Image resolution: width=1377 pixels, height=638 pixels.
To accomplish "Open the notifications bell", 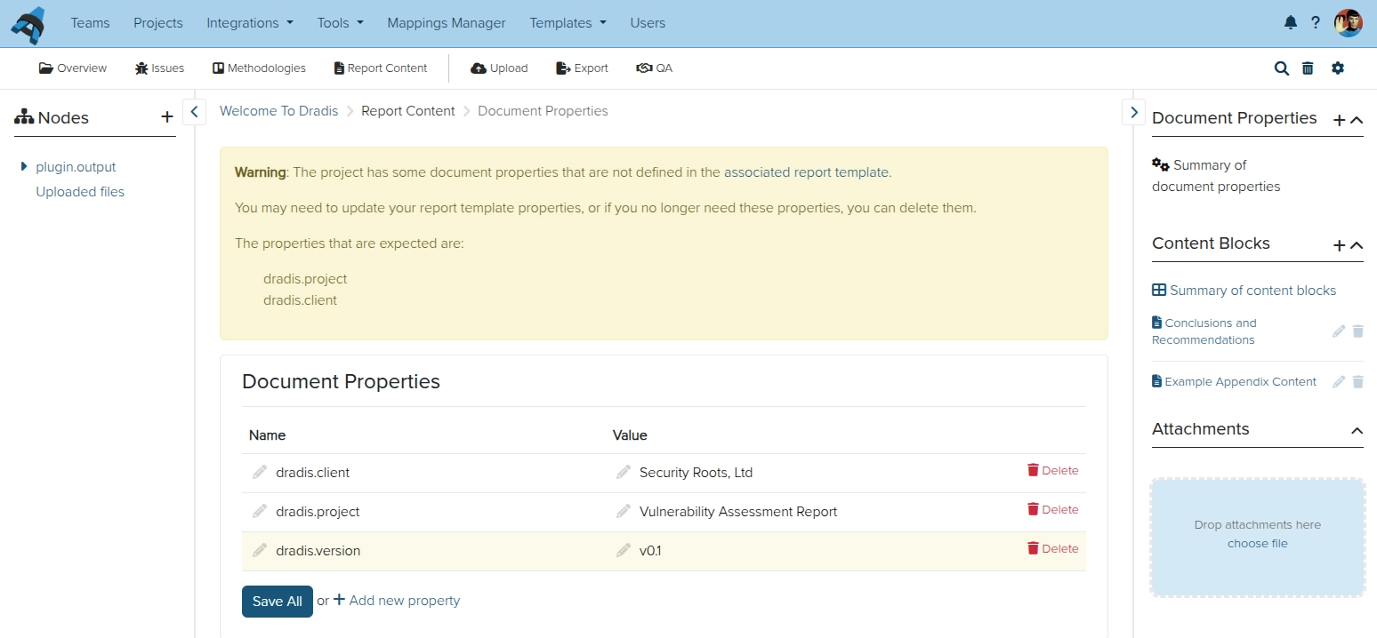I will click(x=1291, y=23).
